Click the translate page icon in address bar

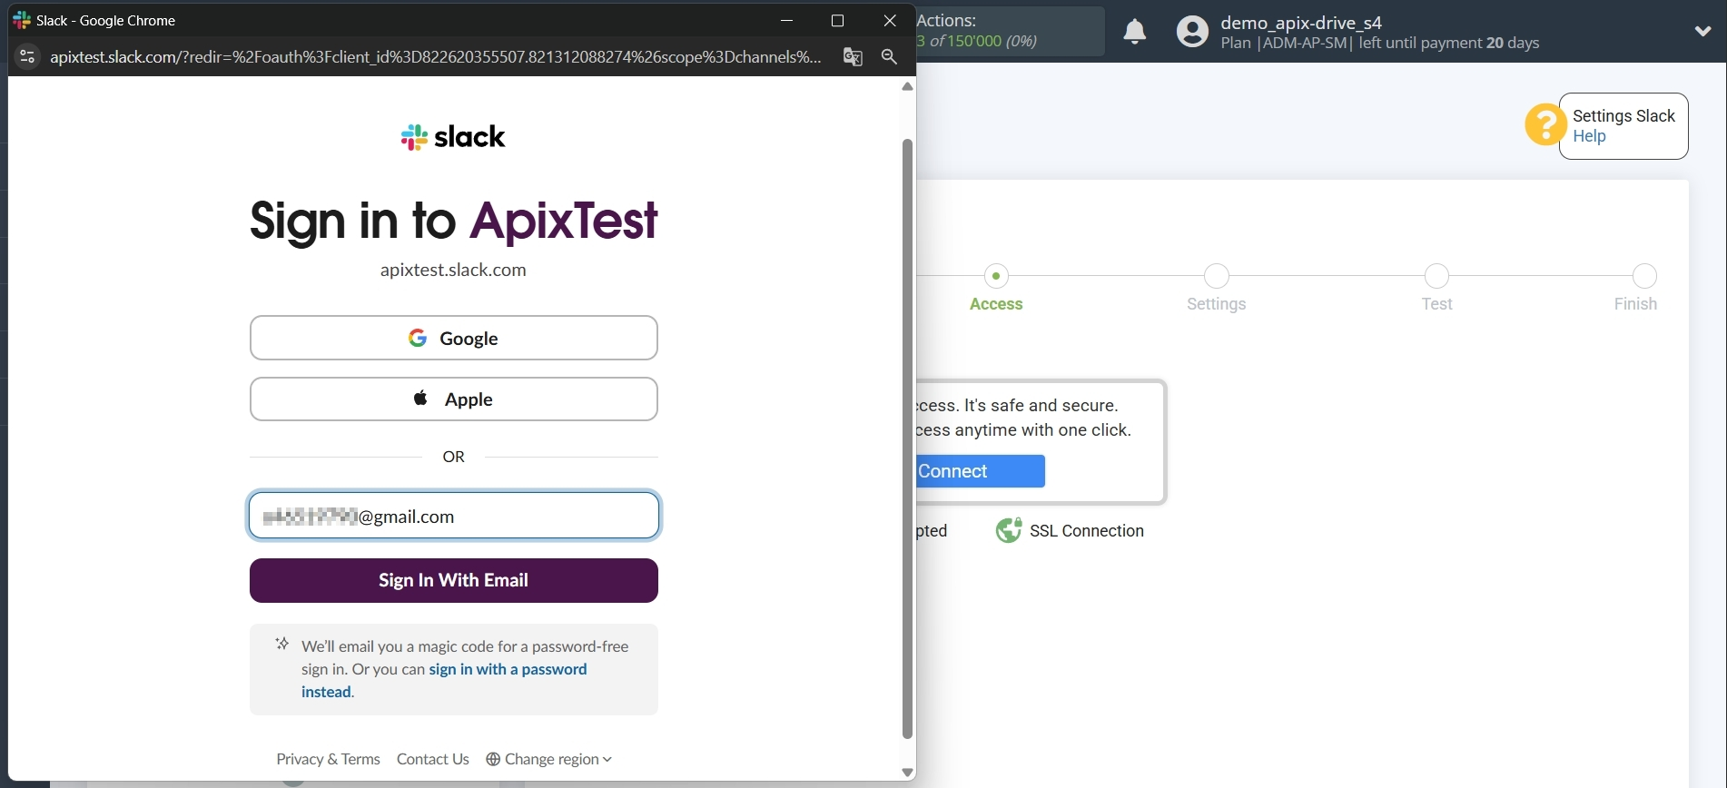(853, 57)
